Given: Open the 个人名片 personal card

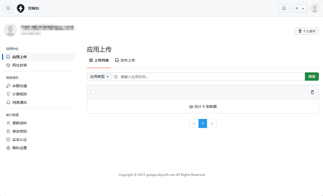Looking at the screenshot, I should tap(306, 31).
